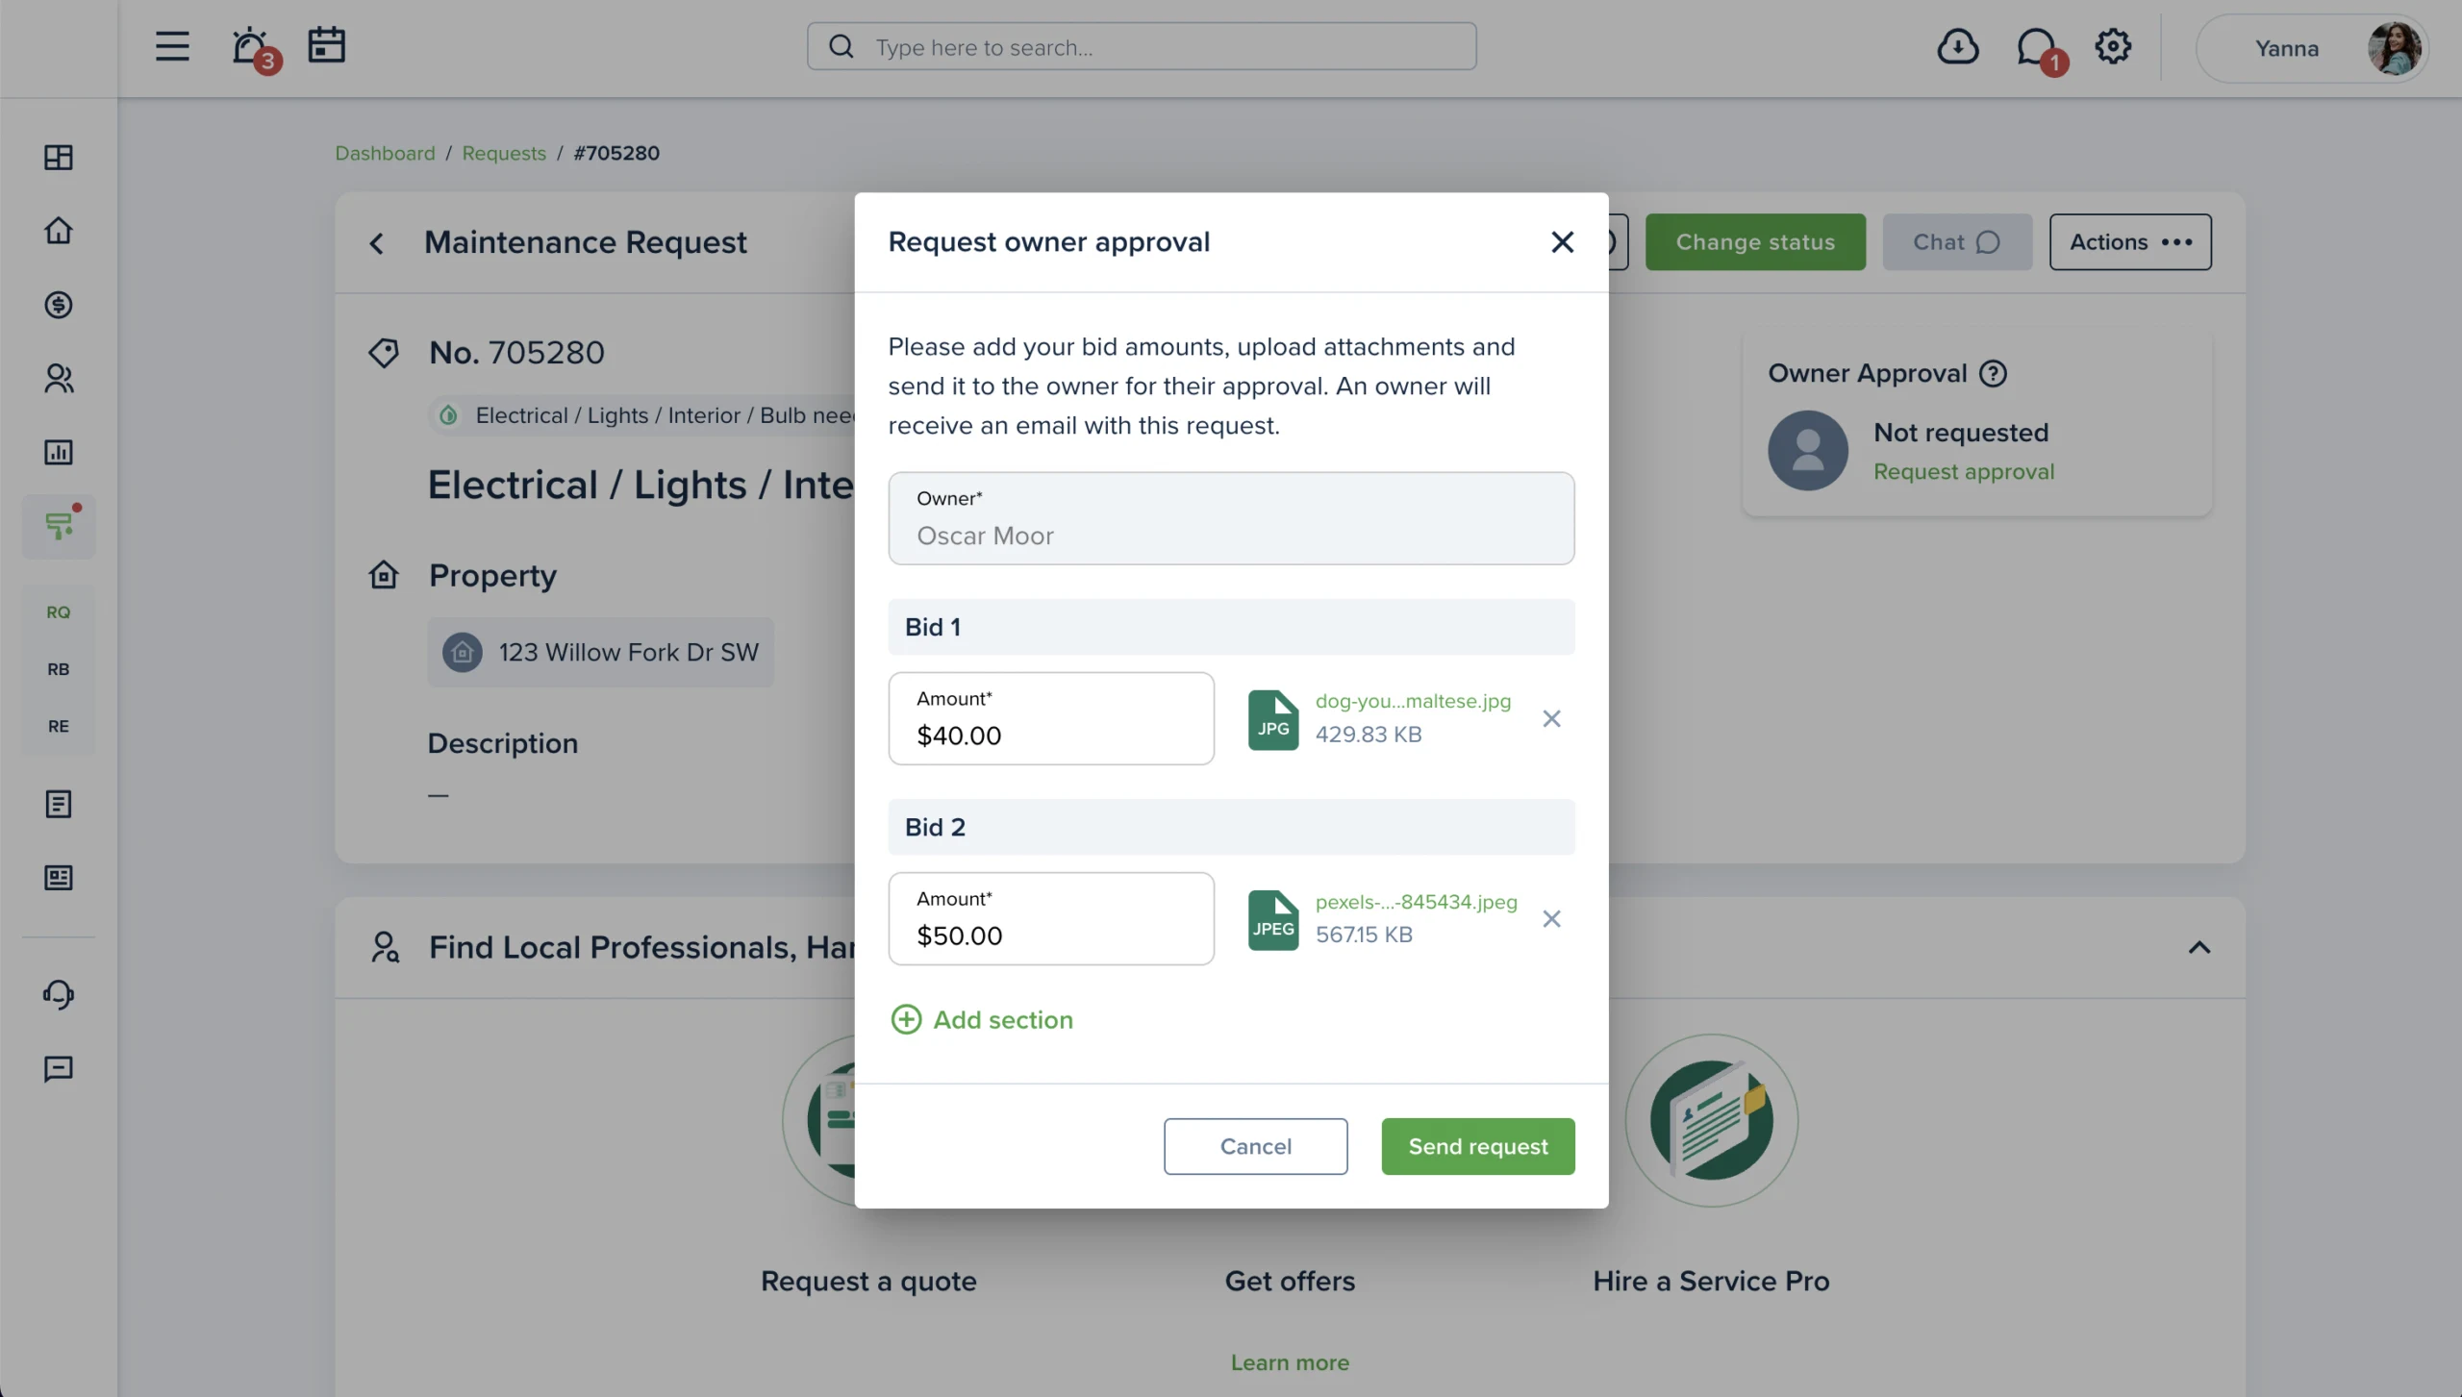Open reports chart icon in sidebar

coord(59,452)
